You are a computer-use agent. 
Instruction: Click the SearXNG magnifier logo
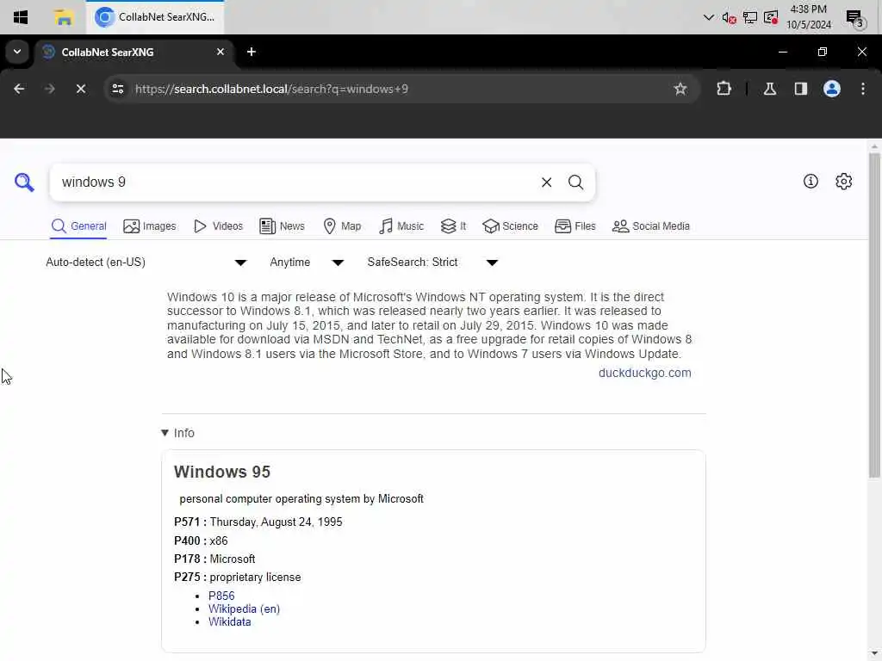24,182
